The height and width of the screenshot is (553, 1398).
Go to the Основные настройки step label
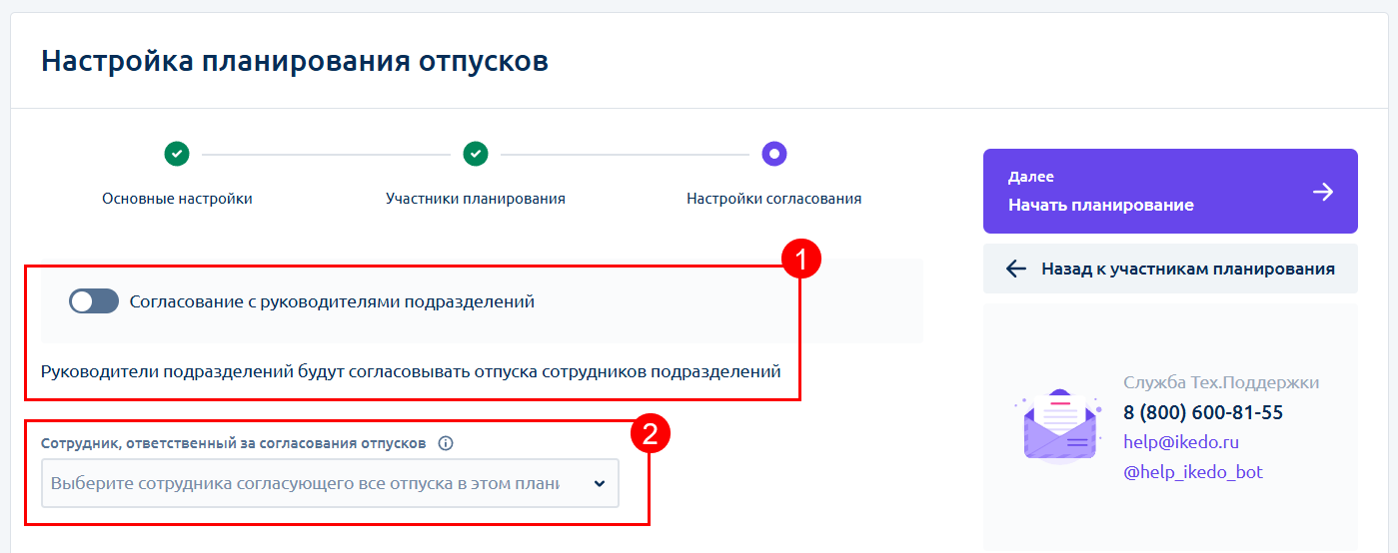[177, 199]
